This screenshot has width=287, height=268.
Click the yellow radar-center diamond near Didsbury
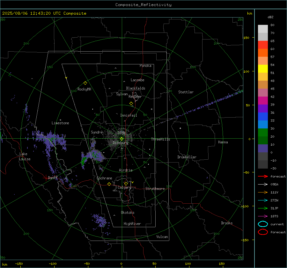click(121, 139)
